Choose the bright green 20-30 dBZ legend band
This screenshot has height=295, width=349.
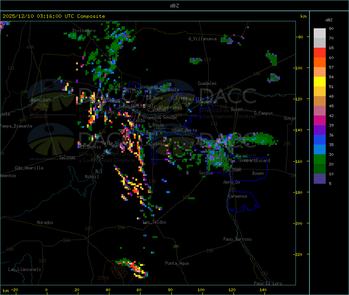coord(320,159)
